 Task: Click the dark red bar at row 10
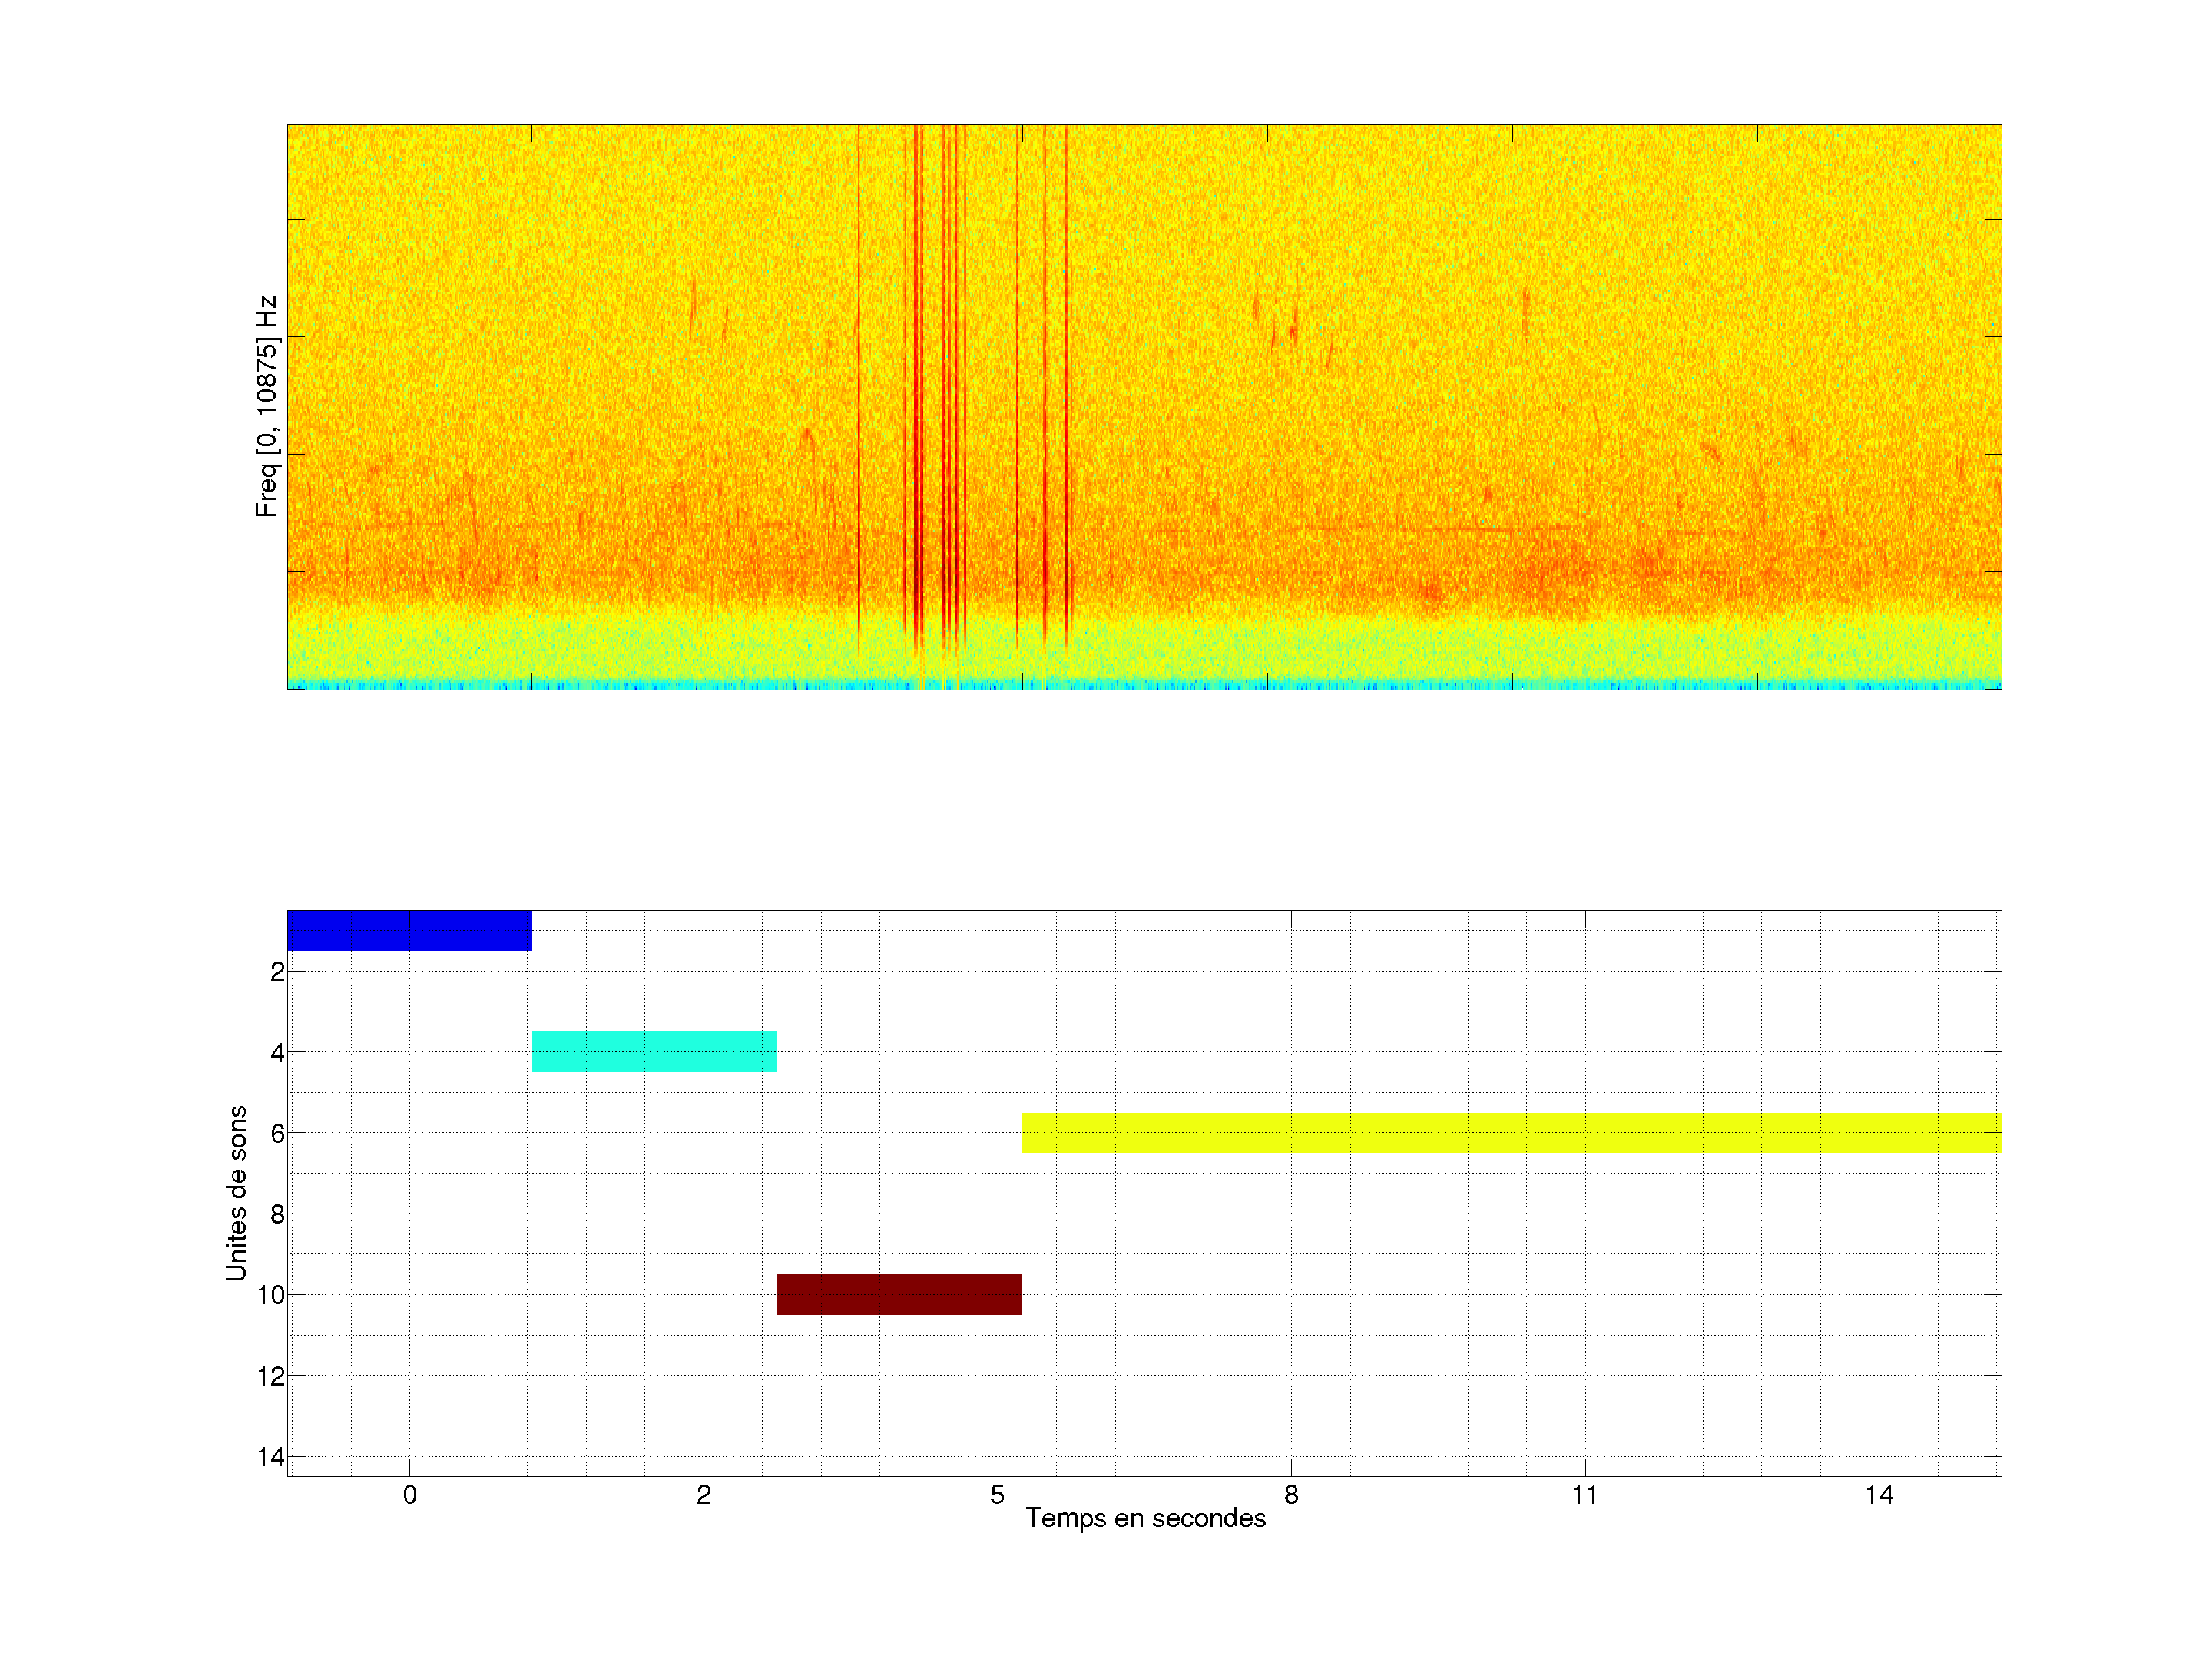(899, 1294)
